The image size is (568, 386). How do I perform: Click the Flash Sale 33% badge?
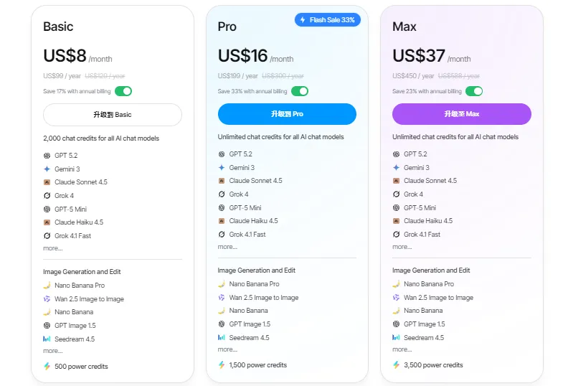327,20
